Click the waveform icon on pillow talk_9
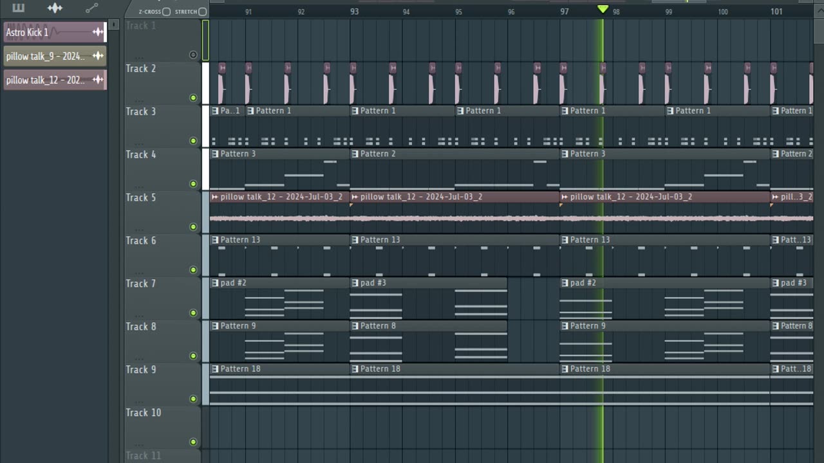This screenshot has width=824, height=463. click(x=98, y=56)
